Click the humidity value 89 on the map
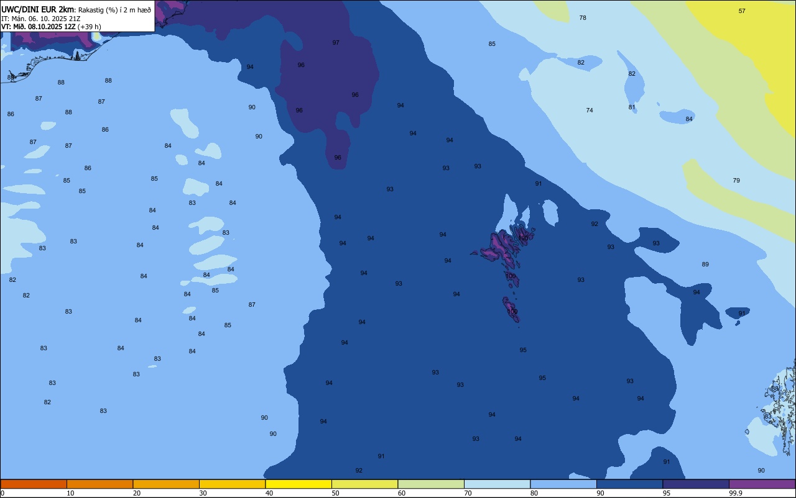The image size is (796, 498). pyautogui.click(x=705, y=265)
